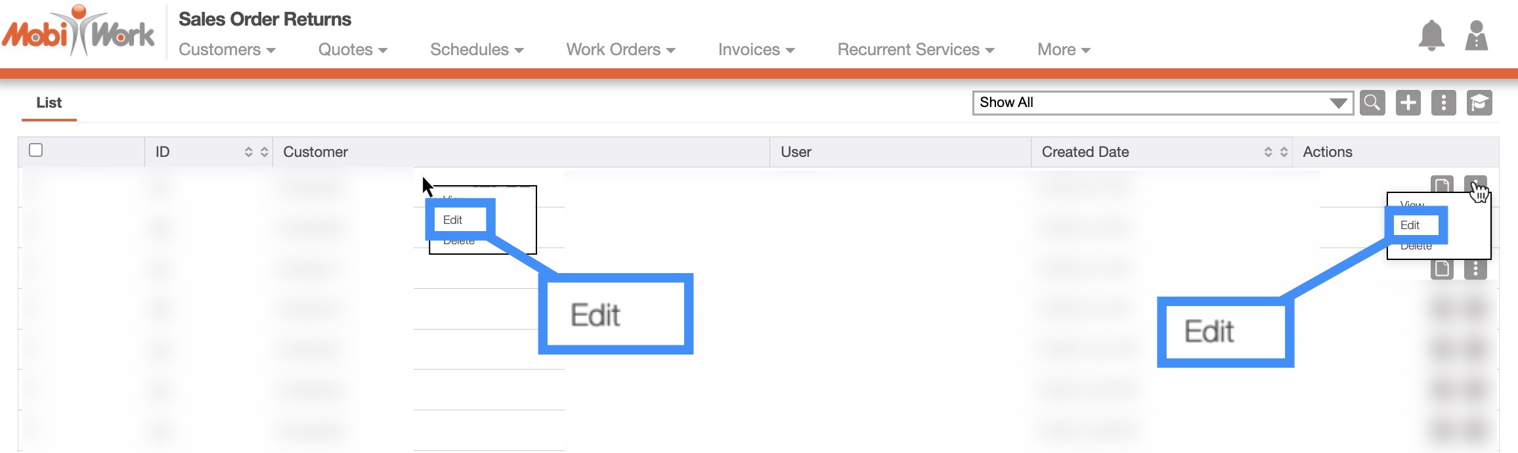
Task: Tick the select-all checkbox in table header
Action: [x=36, y=150]
